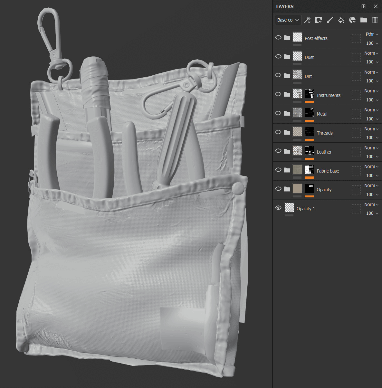Open Post effects folder icon
Image resolution: width=382 pixels, height=388 pixels.
[287, 38]
